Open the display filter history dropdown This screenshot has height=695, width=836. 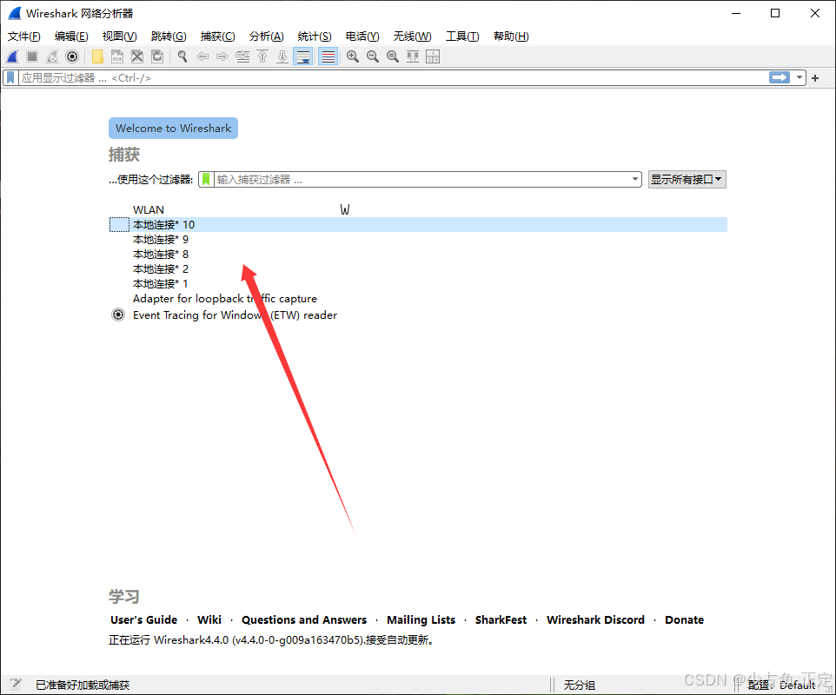coord(800,78)
